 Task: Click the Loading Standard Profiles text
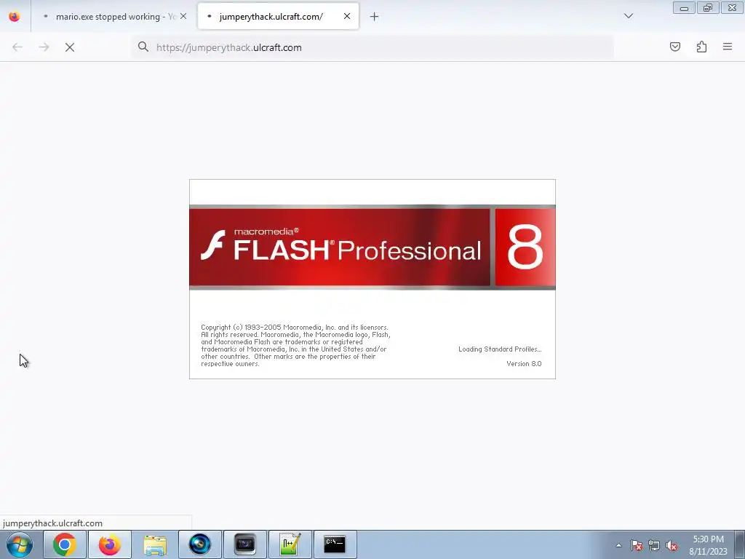coord(500,349)
